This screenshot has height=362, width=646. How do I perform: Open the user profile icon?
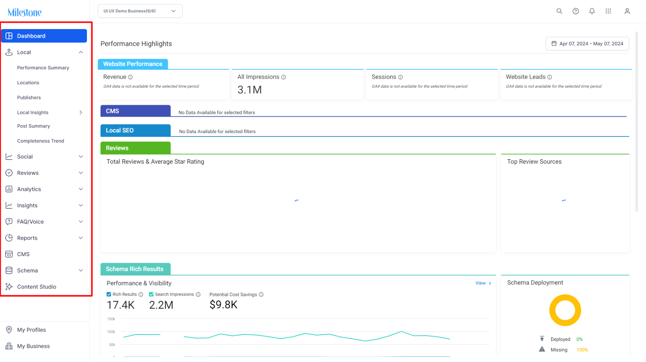pos(627,11)
